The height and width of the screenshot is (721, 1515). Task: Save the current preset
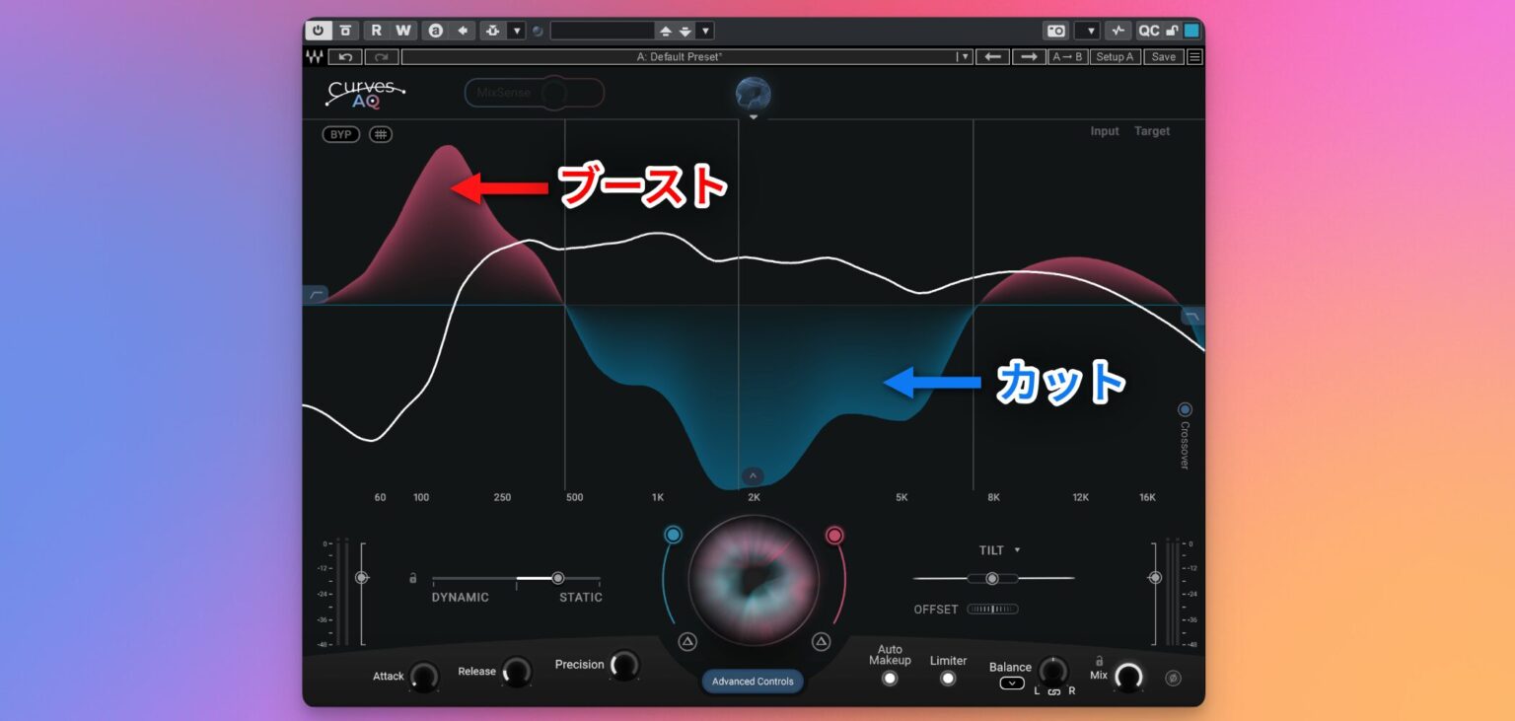[x=1164, y=56]
